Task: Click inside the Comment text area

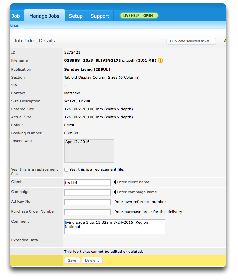Action: pyautogui.click(x=114, y=227)
